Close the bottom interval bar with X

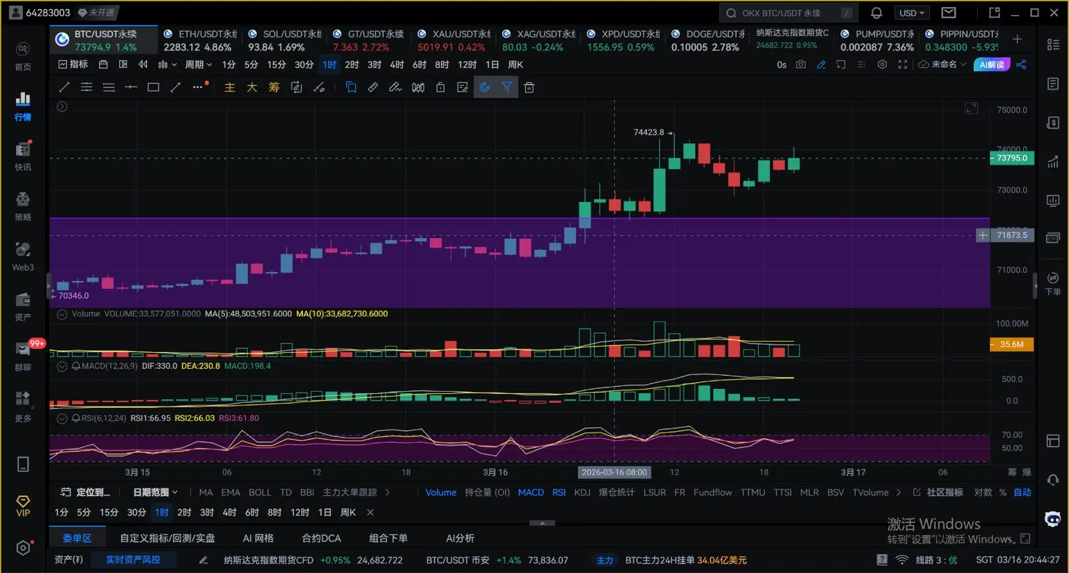point(370,512)
